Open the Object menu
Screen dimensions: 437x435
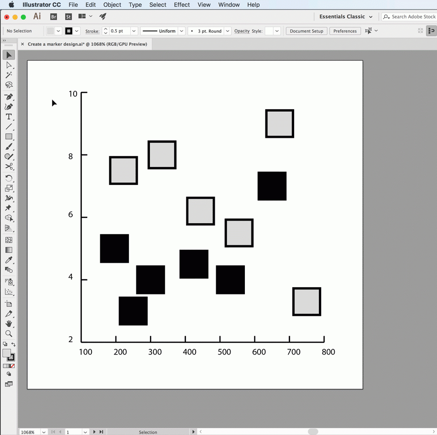(x=112, y=5)
